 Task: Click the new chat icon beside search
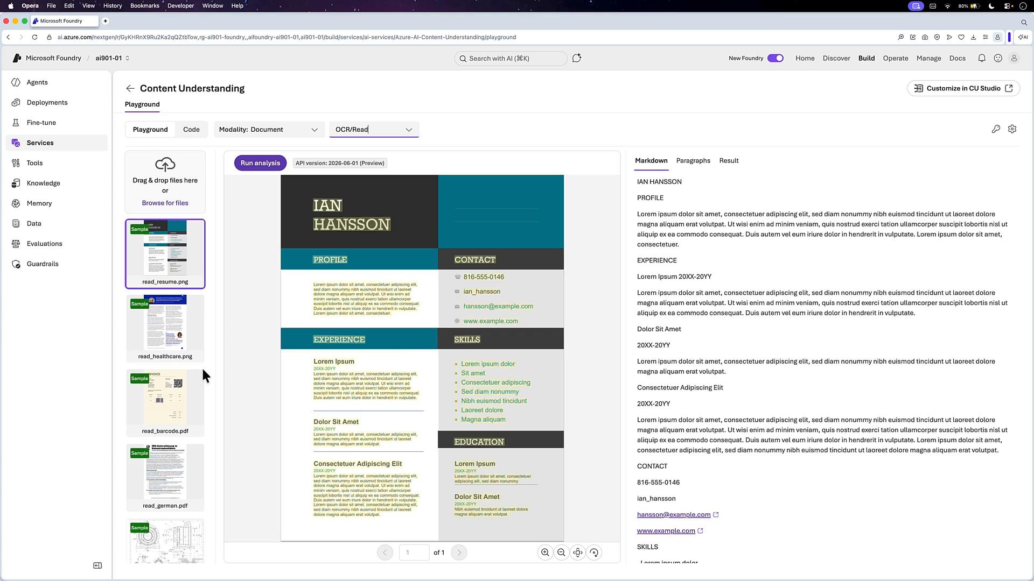(x=577, y=58)
